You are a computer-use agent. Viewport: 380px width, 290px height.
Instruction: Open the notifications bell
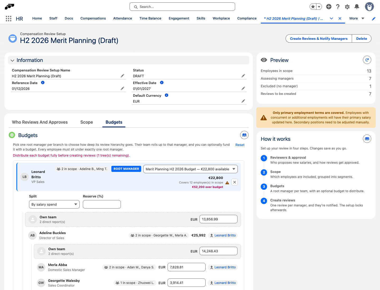point(357,7)
